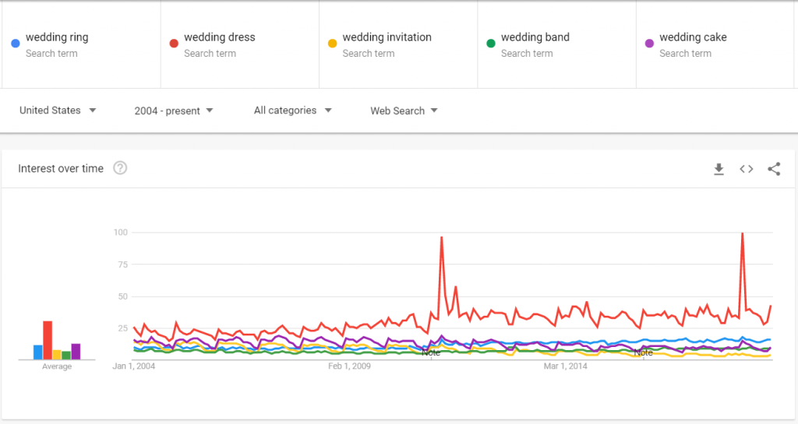The image size is (798, 424).
Task: Click the purple dot beside wedding cake
Action: 648,44
